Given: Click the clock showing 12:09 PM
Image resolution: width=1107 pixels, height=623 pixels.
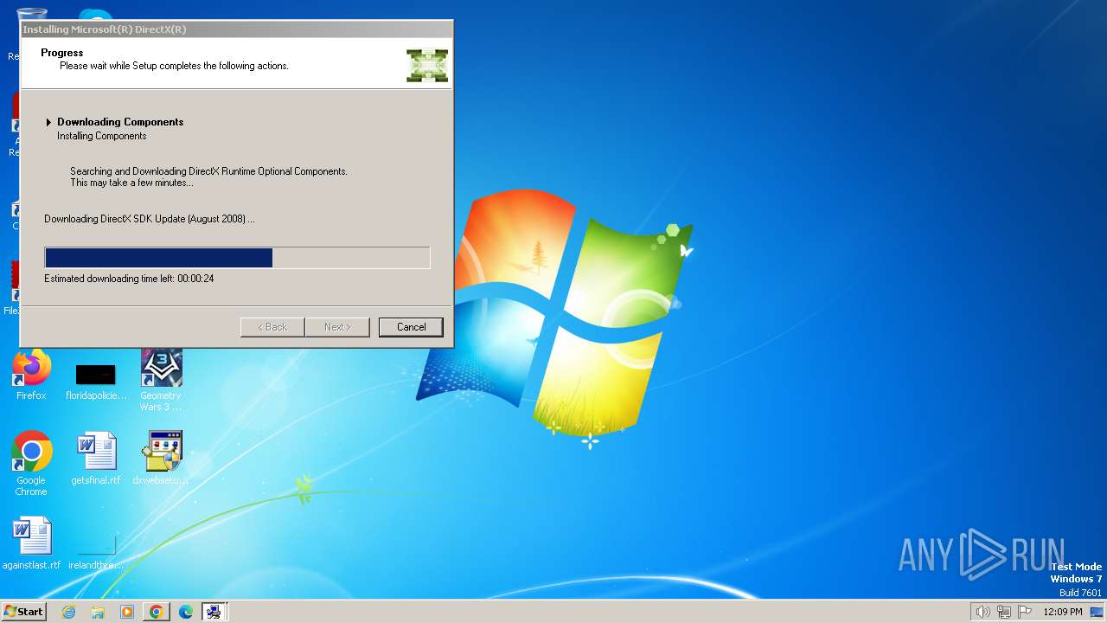Looking at the screenshot, I should coord(1063,612).
